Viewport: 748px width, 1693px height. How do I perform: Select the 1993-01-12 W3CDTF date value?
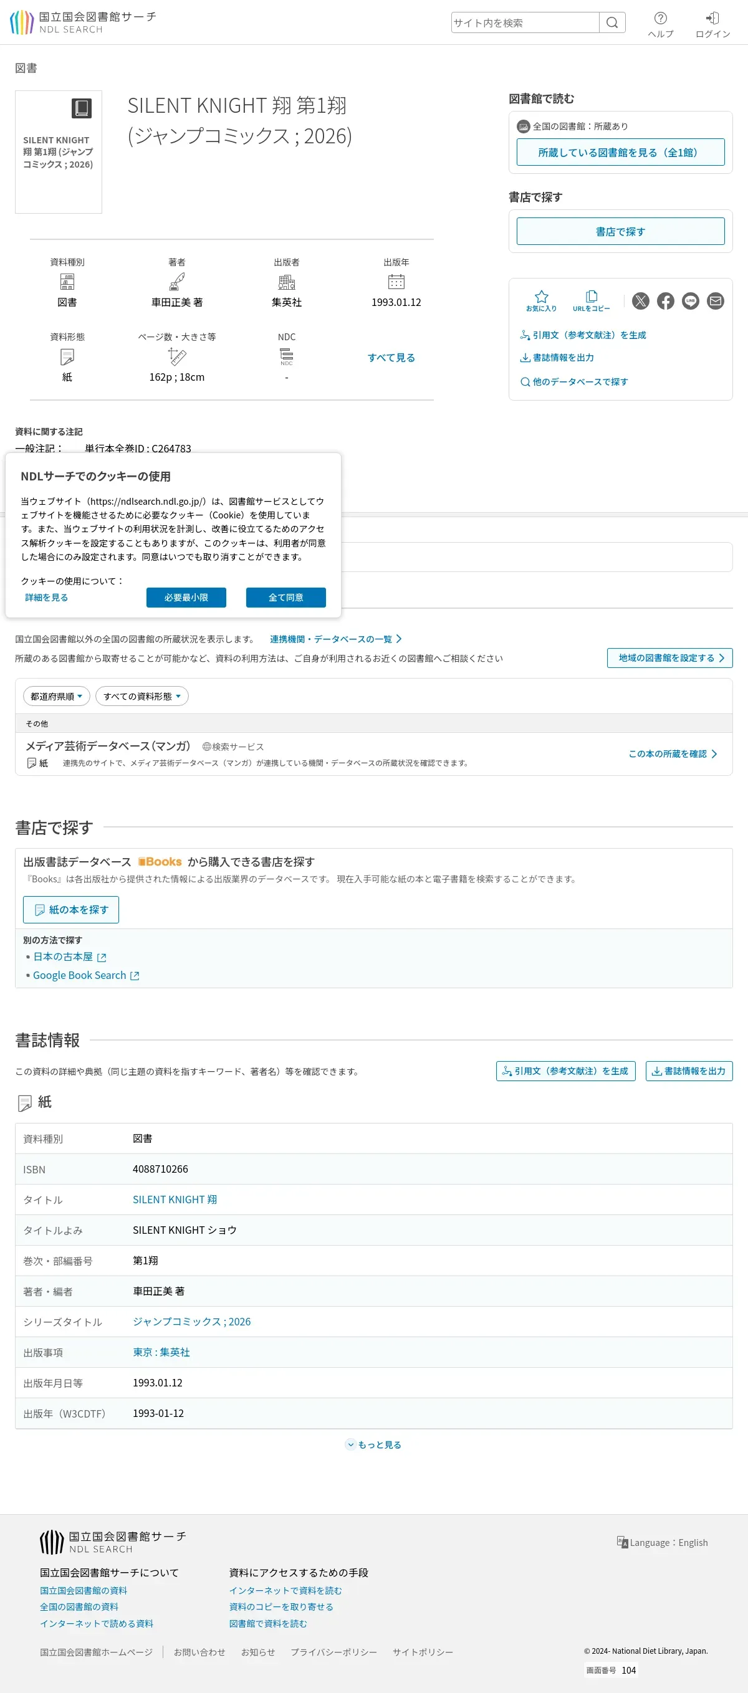[158, 1413]
